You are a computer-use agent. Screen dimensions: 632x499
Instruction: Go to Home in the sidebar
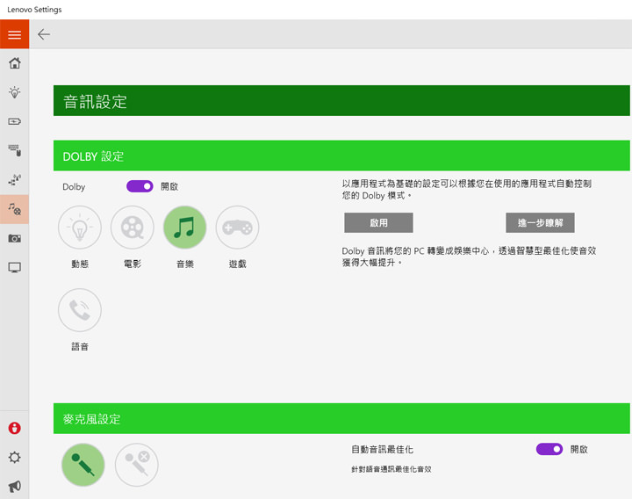pyautogui.click(x=14, y=63)
